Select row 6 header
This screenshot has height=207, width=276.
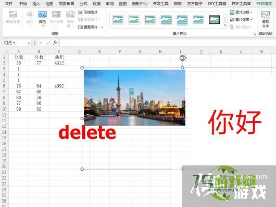[4, 86]
